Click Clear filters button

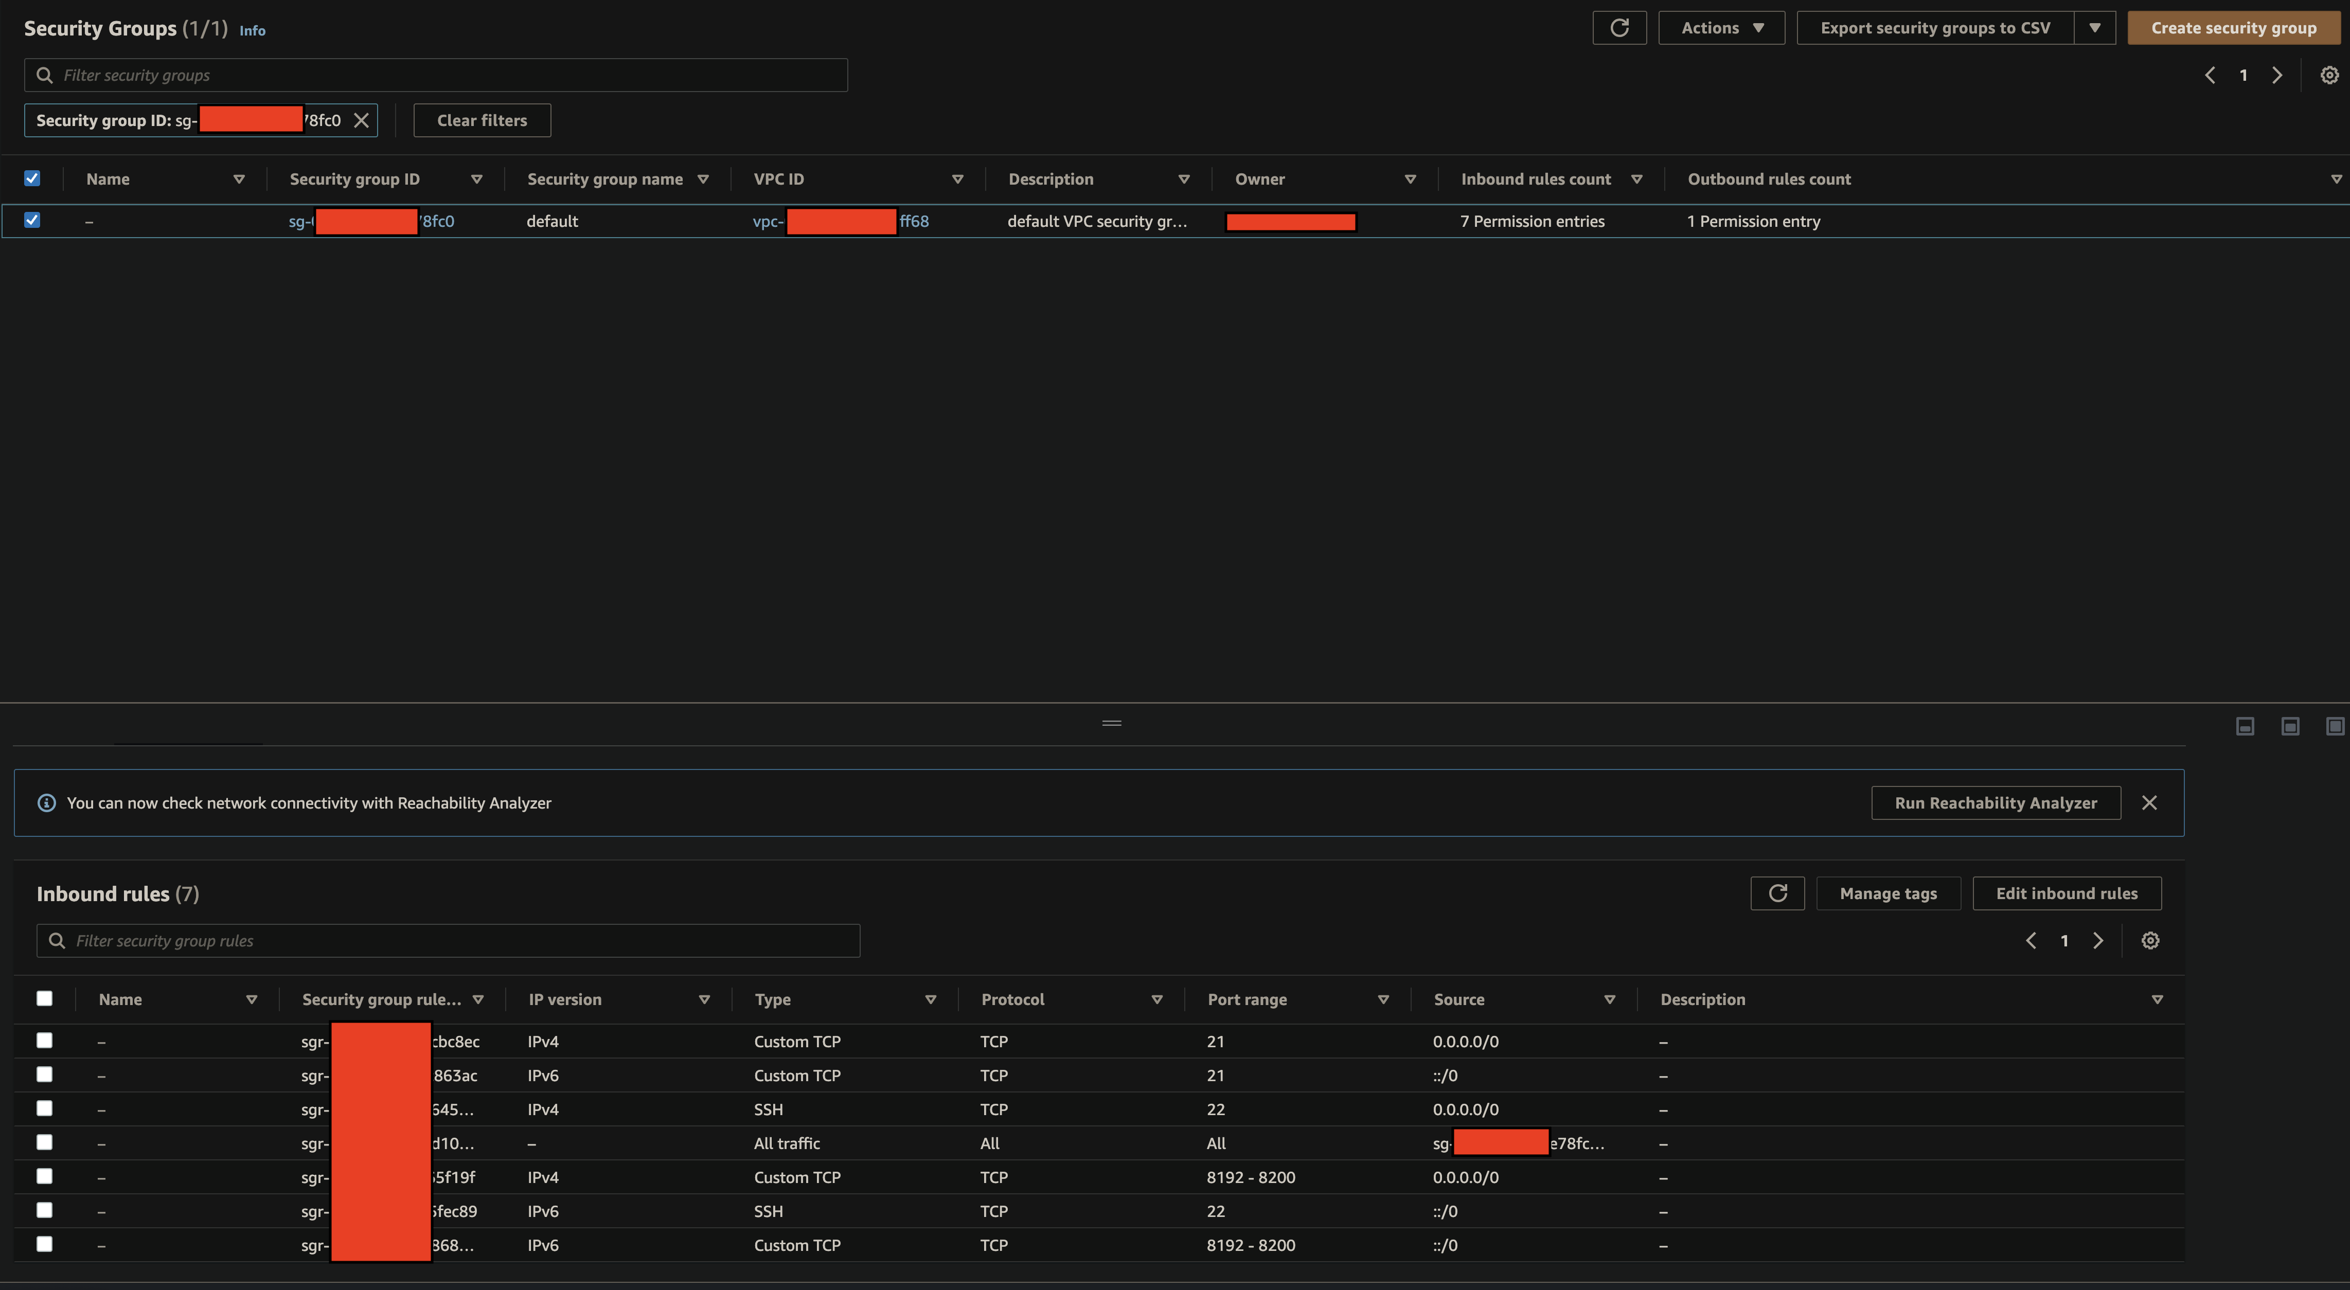pyautogui.click(x=482, y=120)
